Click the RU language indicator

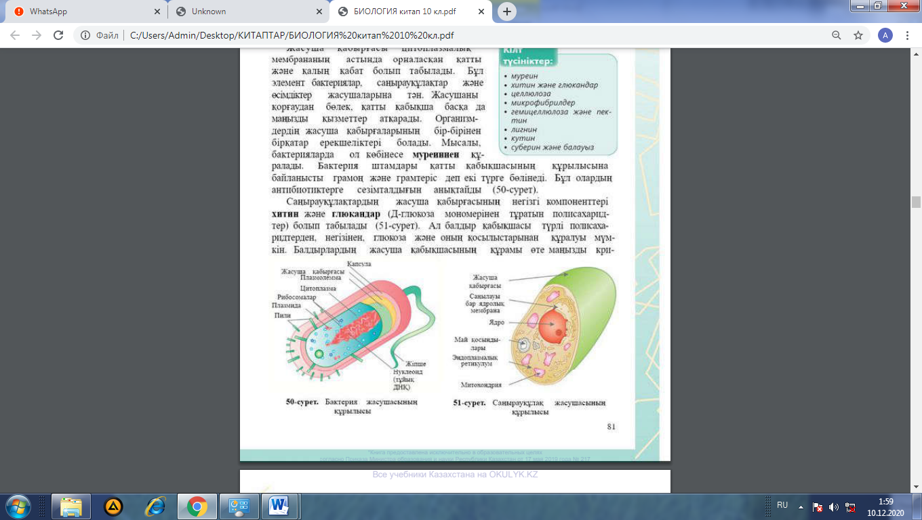click(782, 505)
